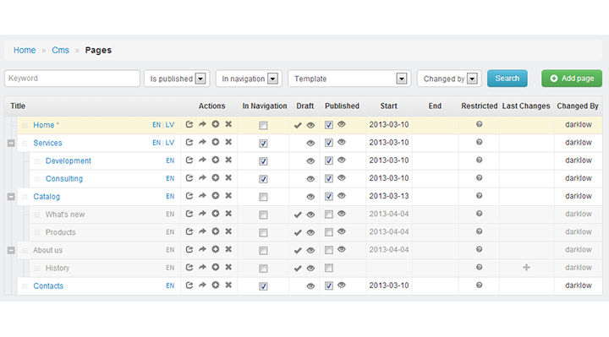
Task: Open the Template filter dropdown
Action: tap(349, 79)
